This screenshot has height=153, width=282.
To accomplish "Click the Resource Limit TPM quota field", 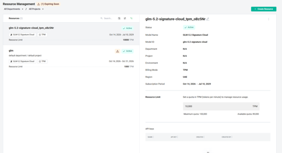I will point(221,106).
